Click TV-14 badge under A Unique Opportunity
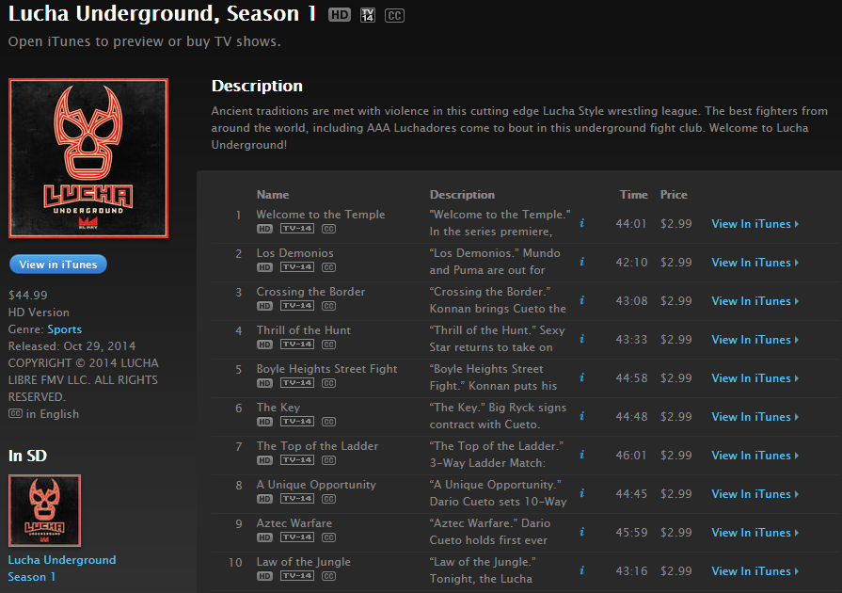Screen dimensions: 842x593 click(297, 499)
